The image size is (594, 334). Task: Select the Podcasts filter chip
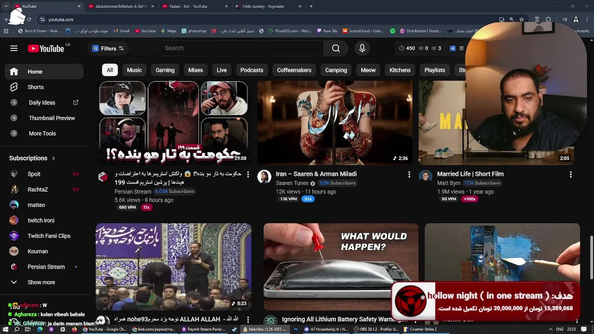tap(252, 70)
